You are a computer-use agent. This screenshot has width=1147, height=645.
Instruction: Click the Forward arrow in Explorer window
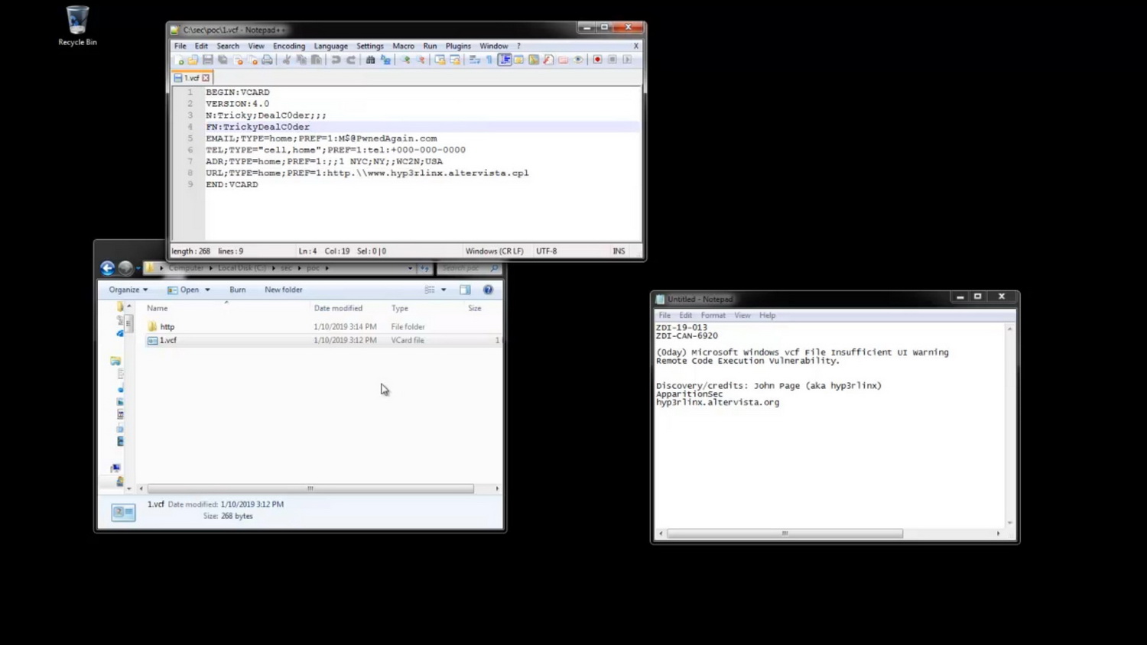pyautogui.click(x=125, y=268)
